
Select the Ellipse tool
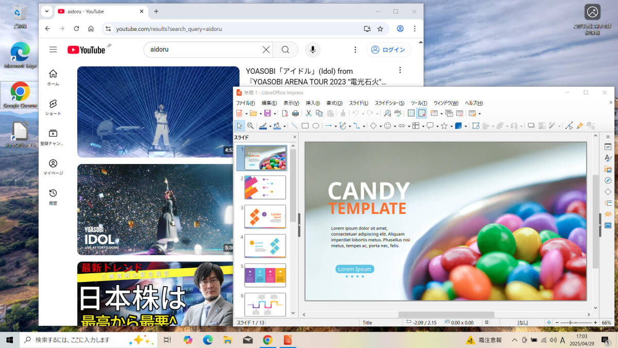316,125
